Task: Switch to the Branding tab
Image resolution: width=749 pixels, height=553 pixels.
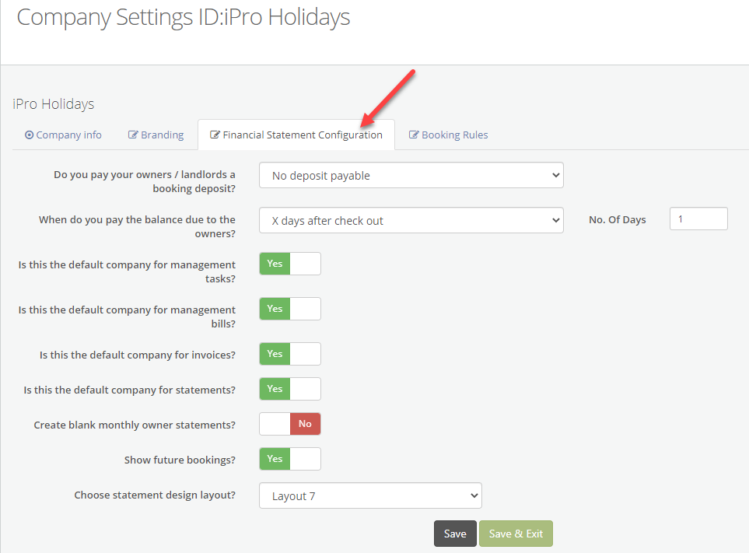Action: pyautogui.click(x=156, y=135)
